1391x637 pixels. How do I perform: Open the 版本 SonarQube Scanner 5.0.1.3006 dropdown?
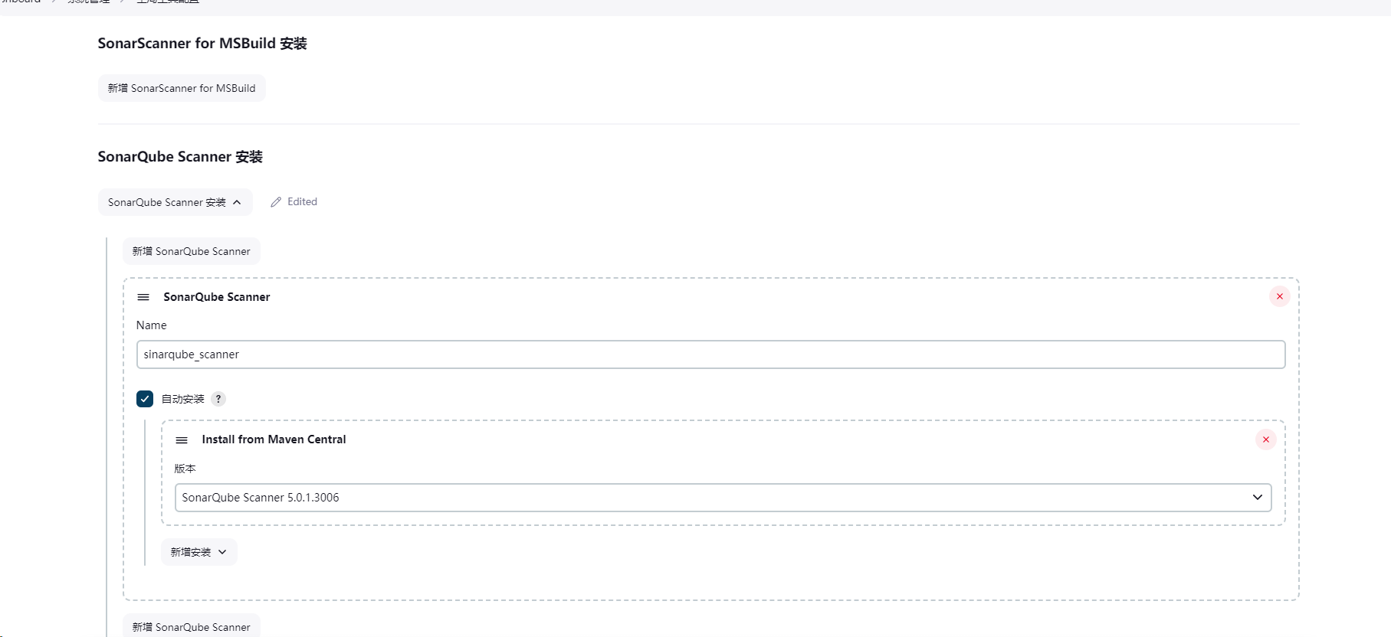723,498
